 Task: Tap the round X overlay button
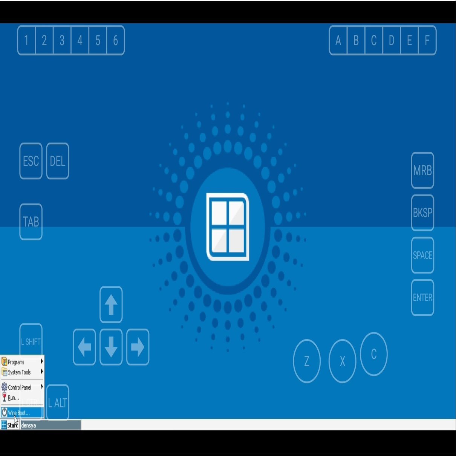tap(342, 361)
